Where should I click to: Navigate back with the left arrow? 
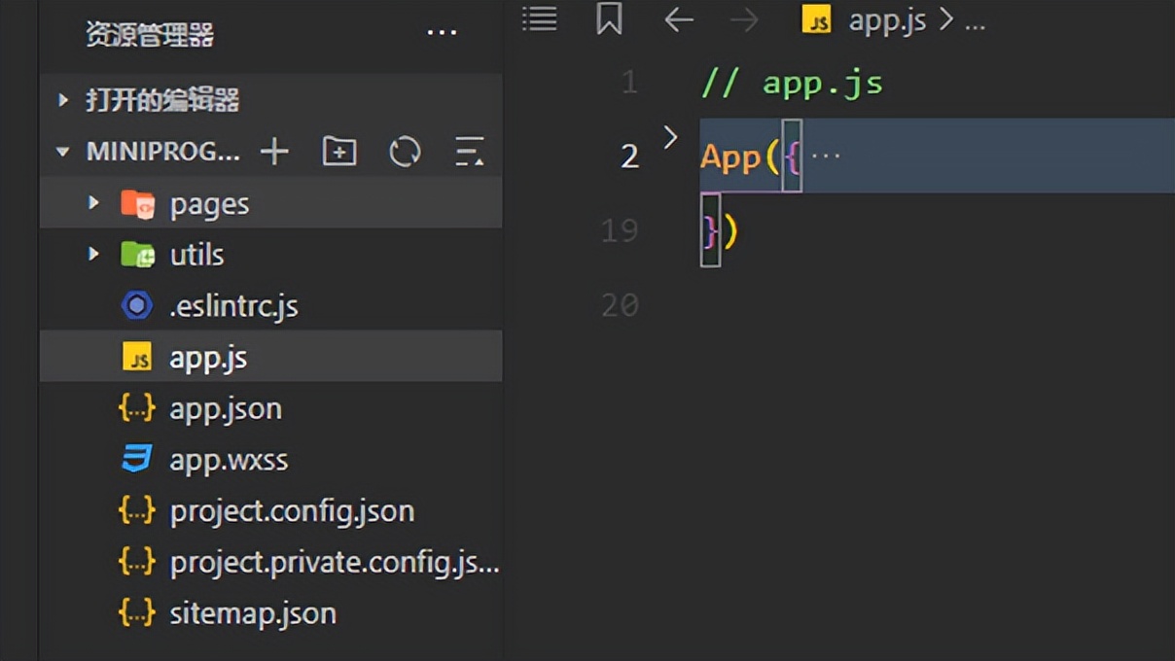[x=678, y=19]
